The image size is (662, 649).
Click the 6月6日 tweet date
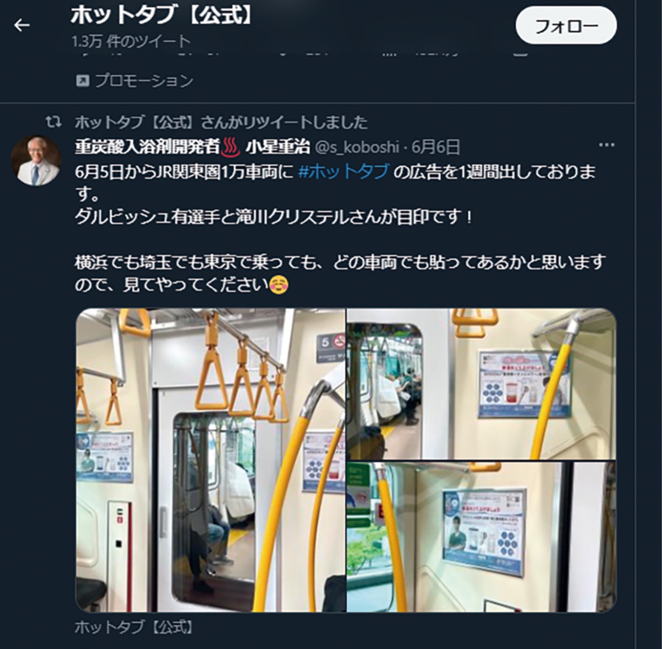436,147
